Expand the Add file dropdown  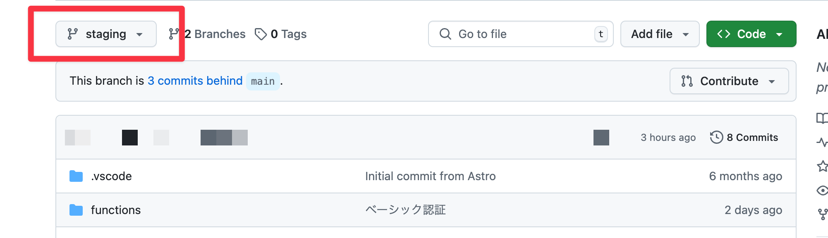tap(660, 34)
